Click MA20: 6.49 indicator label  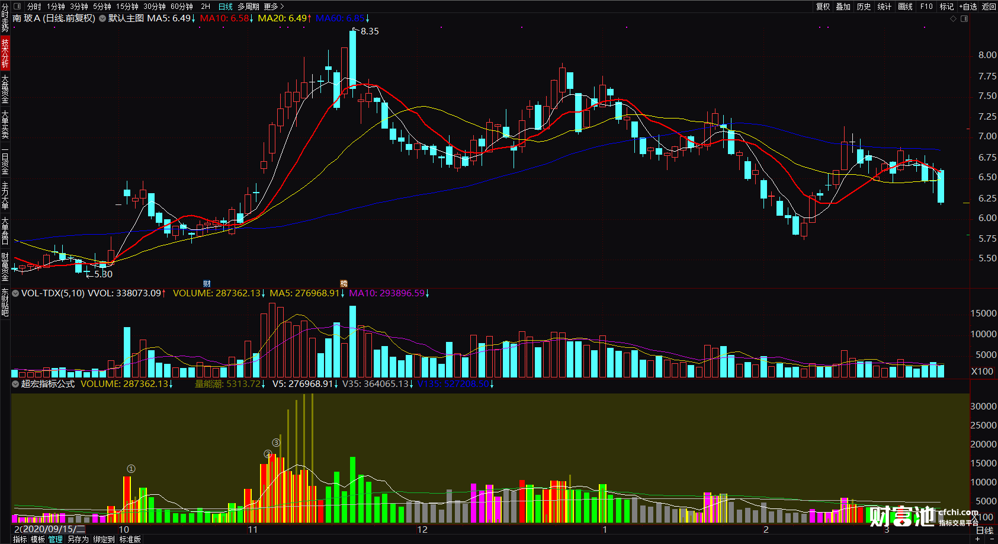coord(284,18)
